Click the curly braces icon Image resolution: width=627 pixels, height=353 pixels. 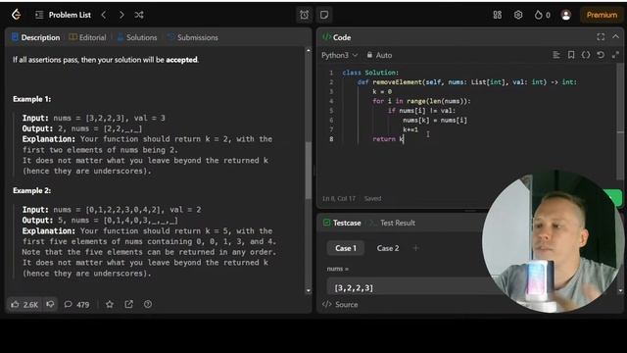pos(586,55)
